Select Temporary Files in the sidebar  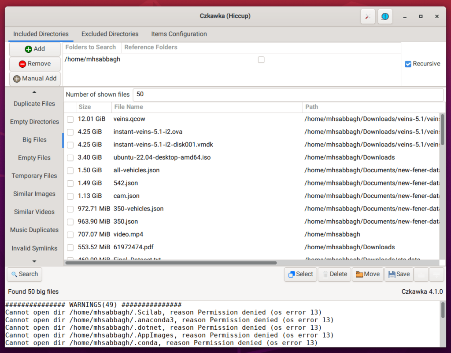[34, 176]
